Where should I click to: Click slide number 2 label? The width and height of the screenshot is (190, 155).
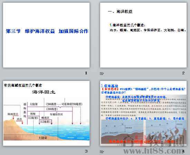183,73
